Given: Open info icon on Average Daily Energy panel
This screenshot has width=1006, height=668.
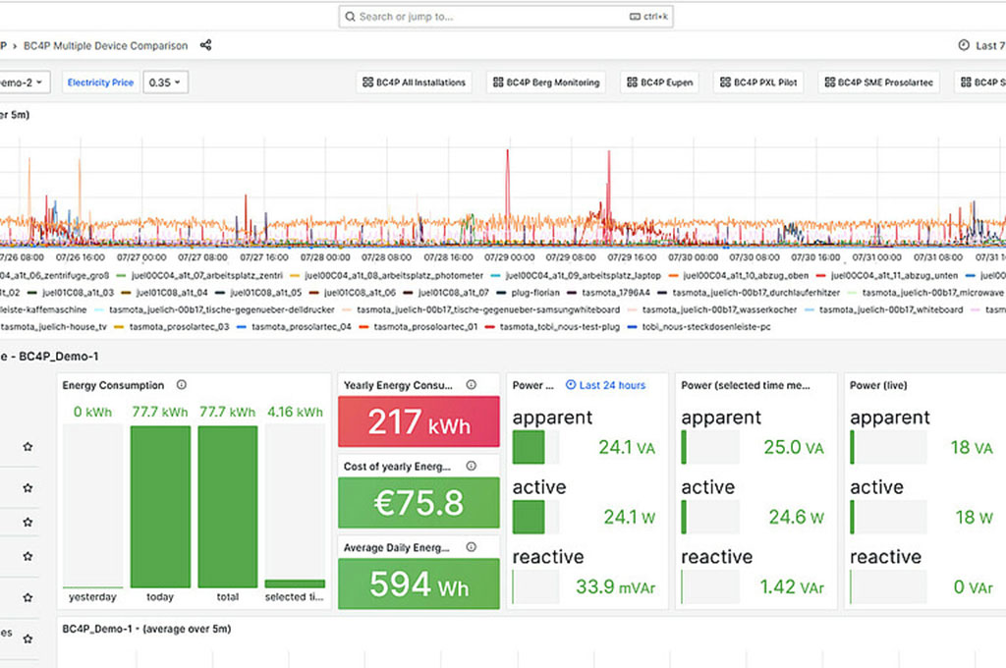Looking at the screenshot, I should tap(471, 547).
